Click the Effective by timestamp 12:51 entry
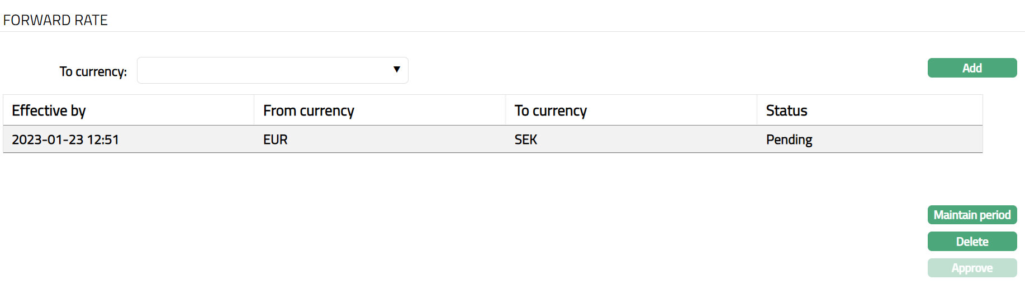The image size is (1025, 289). pos(103,139)
